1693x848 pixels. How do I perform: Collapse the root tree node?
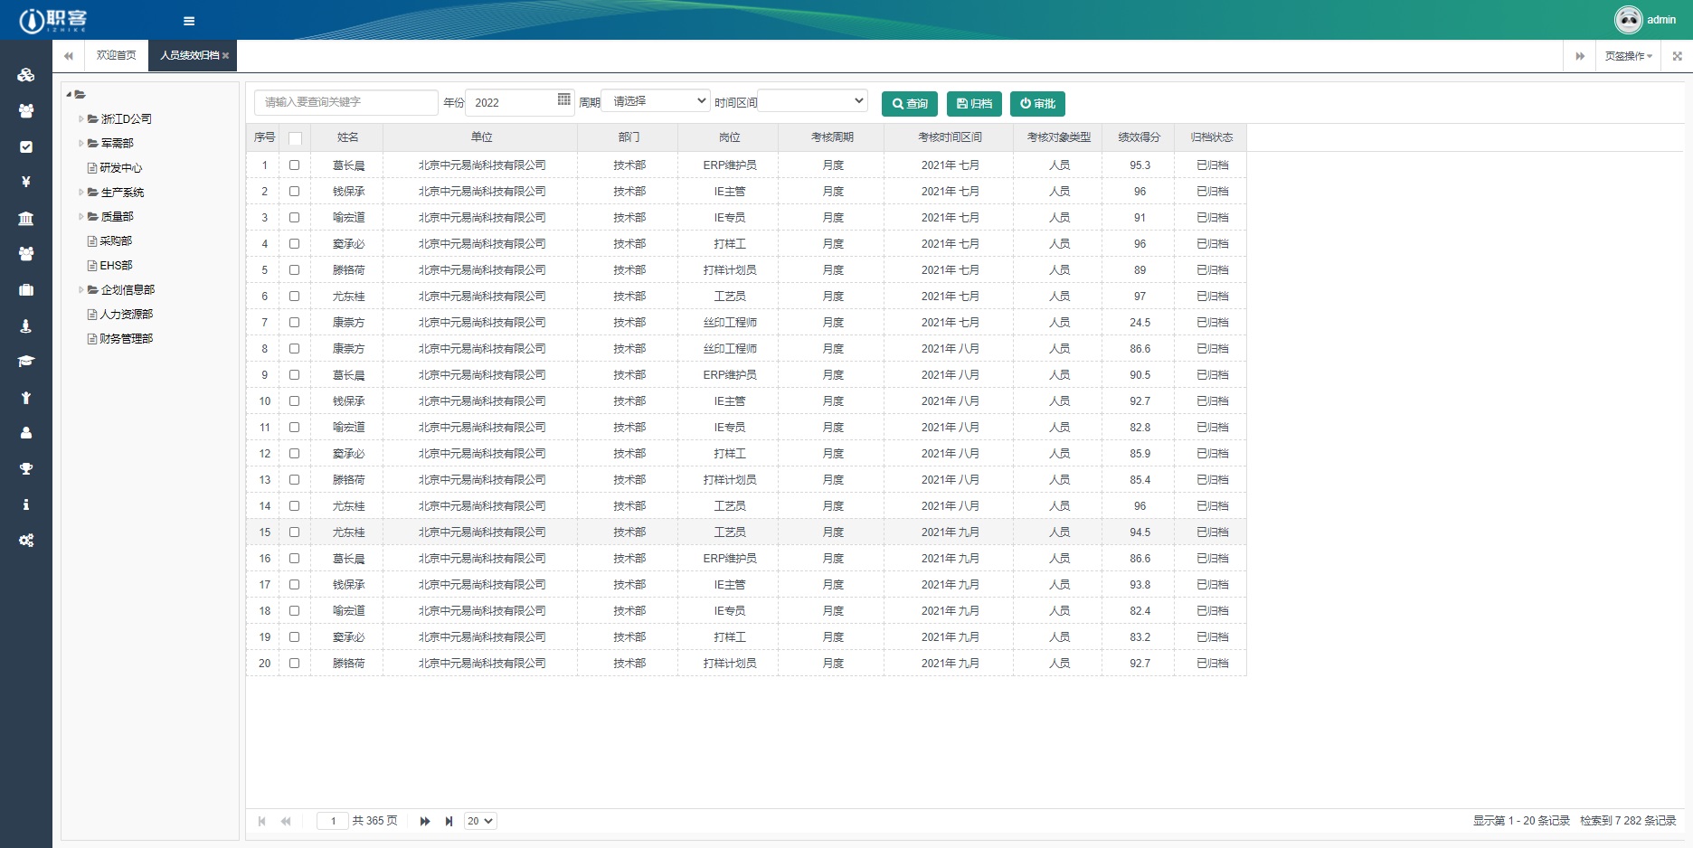coord(69,94)
